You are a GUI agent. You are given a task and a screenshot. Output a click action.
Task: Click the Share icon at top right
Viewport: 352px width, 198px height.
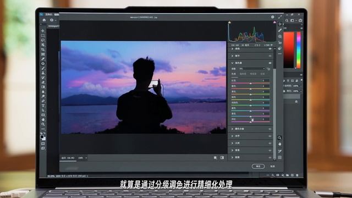click(300, 20)
